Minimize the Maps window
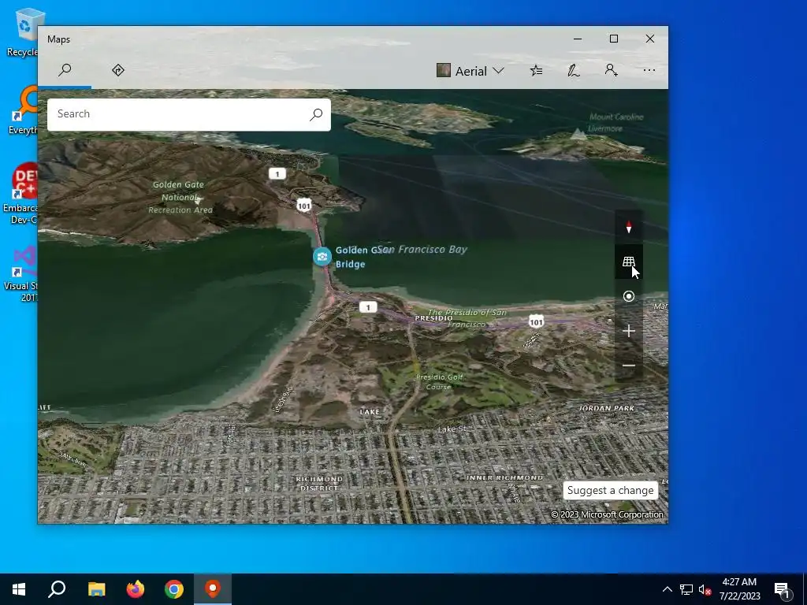 click(578, 39)
